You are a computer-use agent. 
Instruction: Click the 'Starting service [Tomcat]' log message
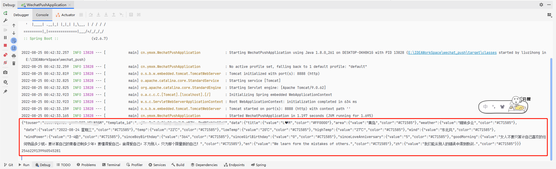[255, 81]
